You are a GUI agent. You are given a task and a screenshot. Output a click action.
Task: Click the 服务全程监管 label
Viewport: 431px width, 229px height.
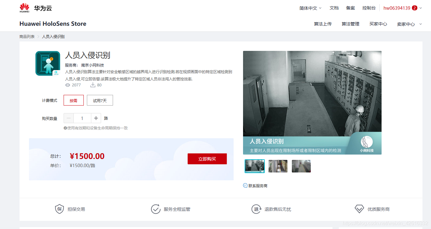177,209
